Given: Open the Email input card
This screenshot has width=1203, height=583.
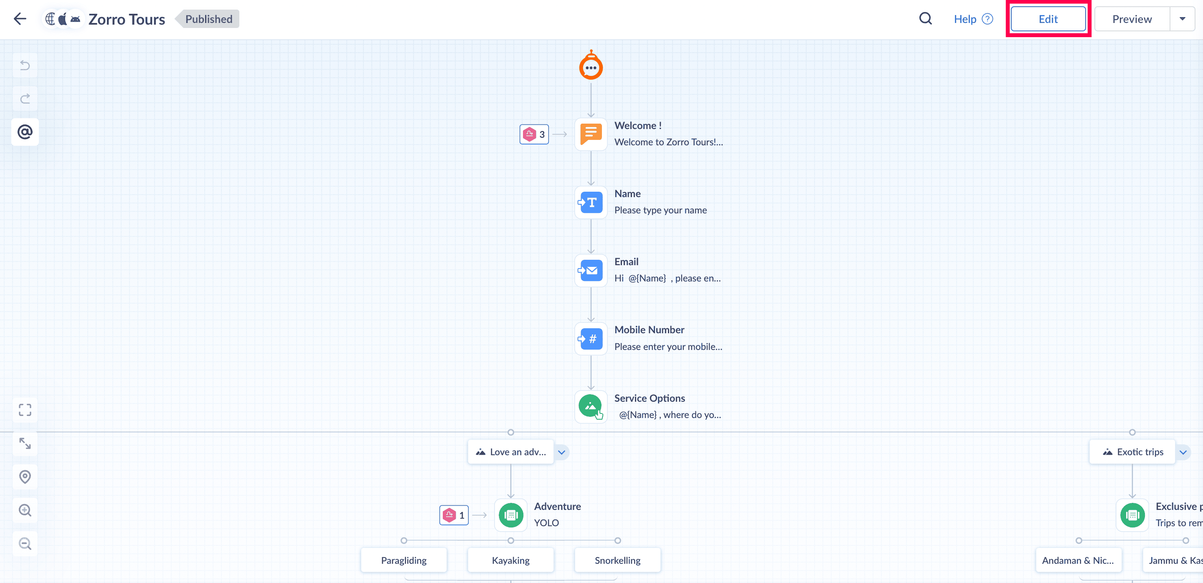Looking at the screenshot, I should coord(591,270).
